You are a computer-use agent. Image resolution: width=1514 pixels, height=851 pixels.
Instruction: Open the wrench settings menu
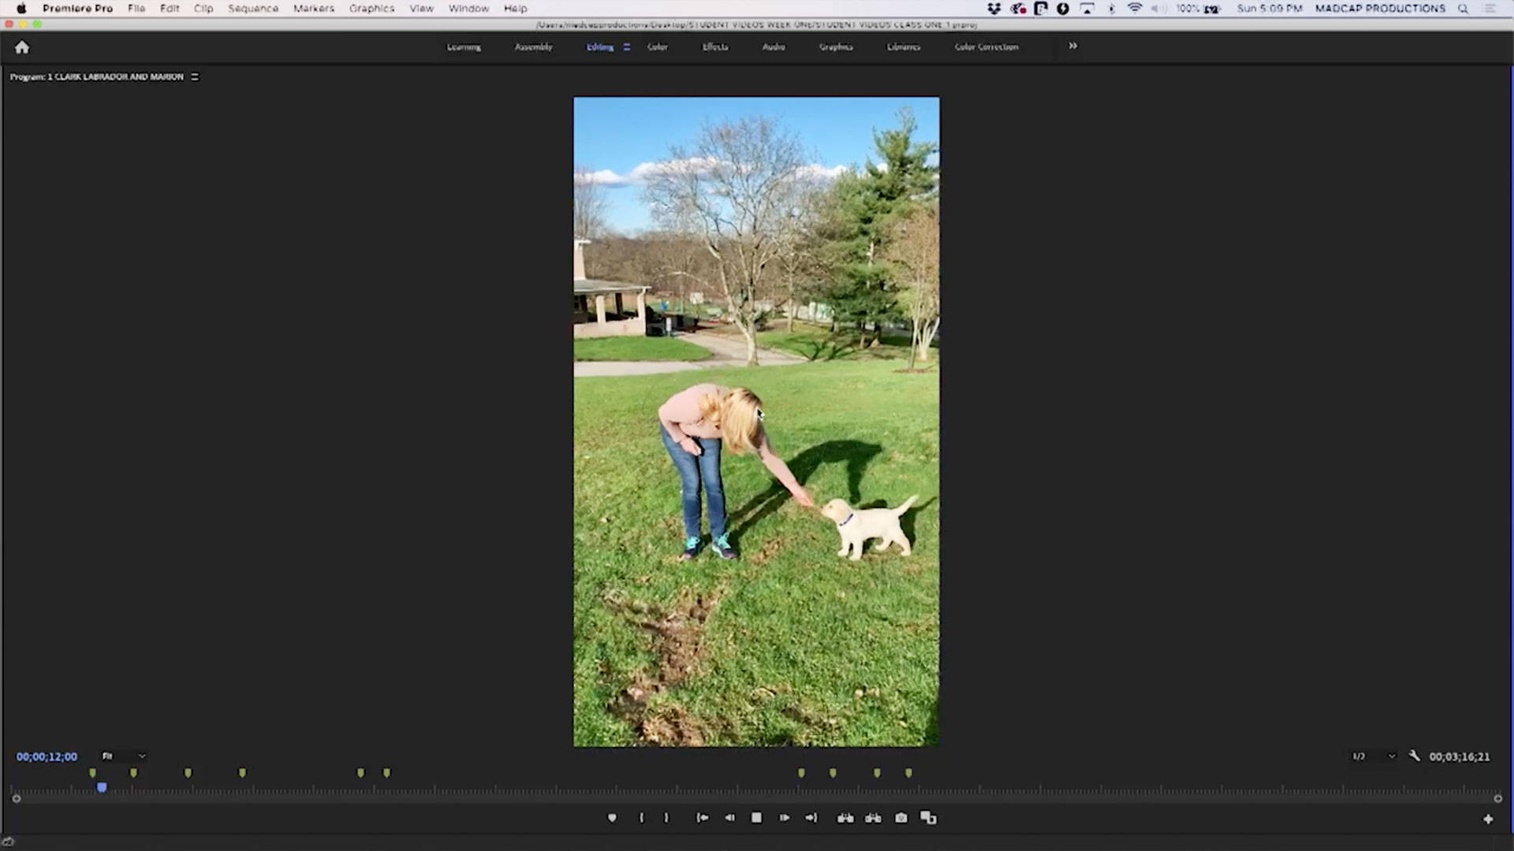pyautogui.click(x=1415, y=756)
